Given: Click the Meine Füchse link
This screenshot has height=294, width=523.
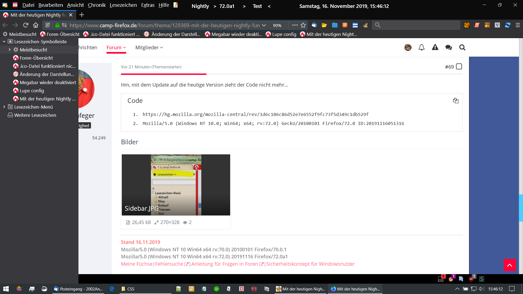Looking at the screenshot, I should (x=137, y=264).
